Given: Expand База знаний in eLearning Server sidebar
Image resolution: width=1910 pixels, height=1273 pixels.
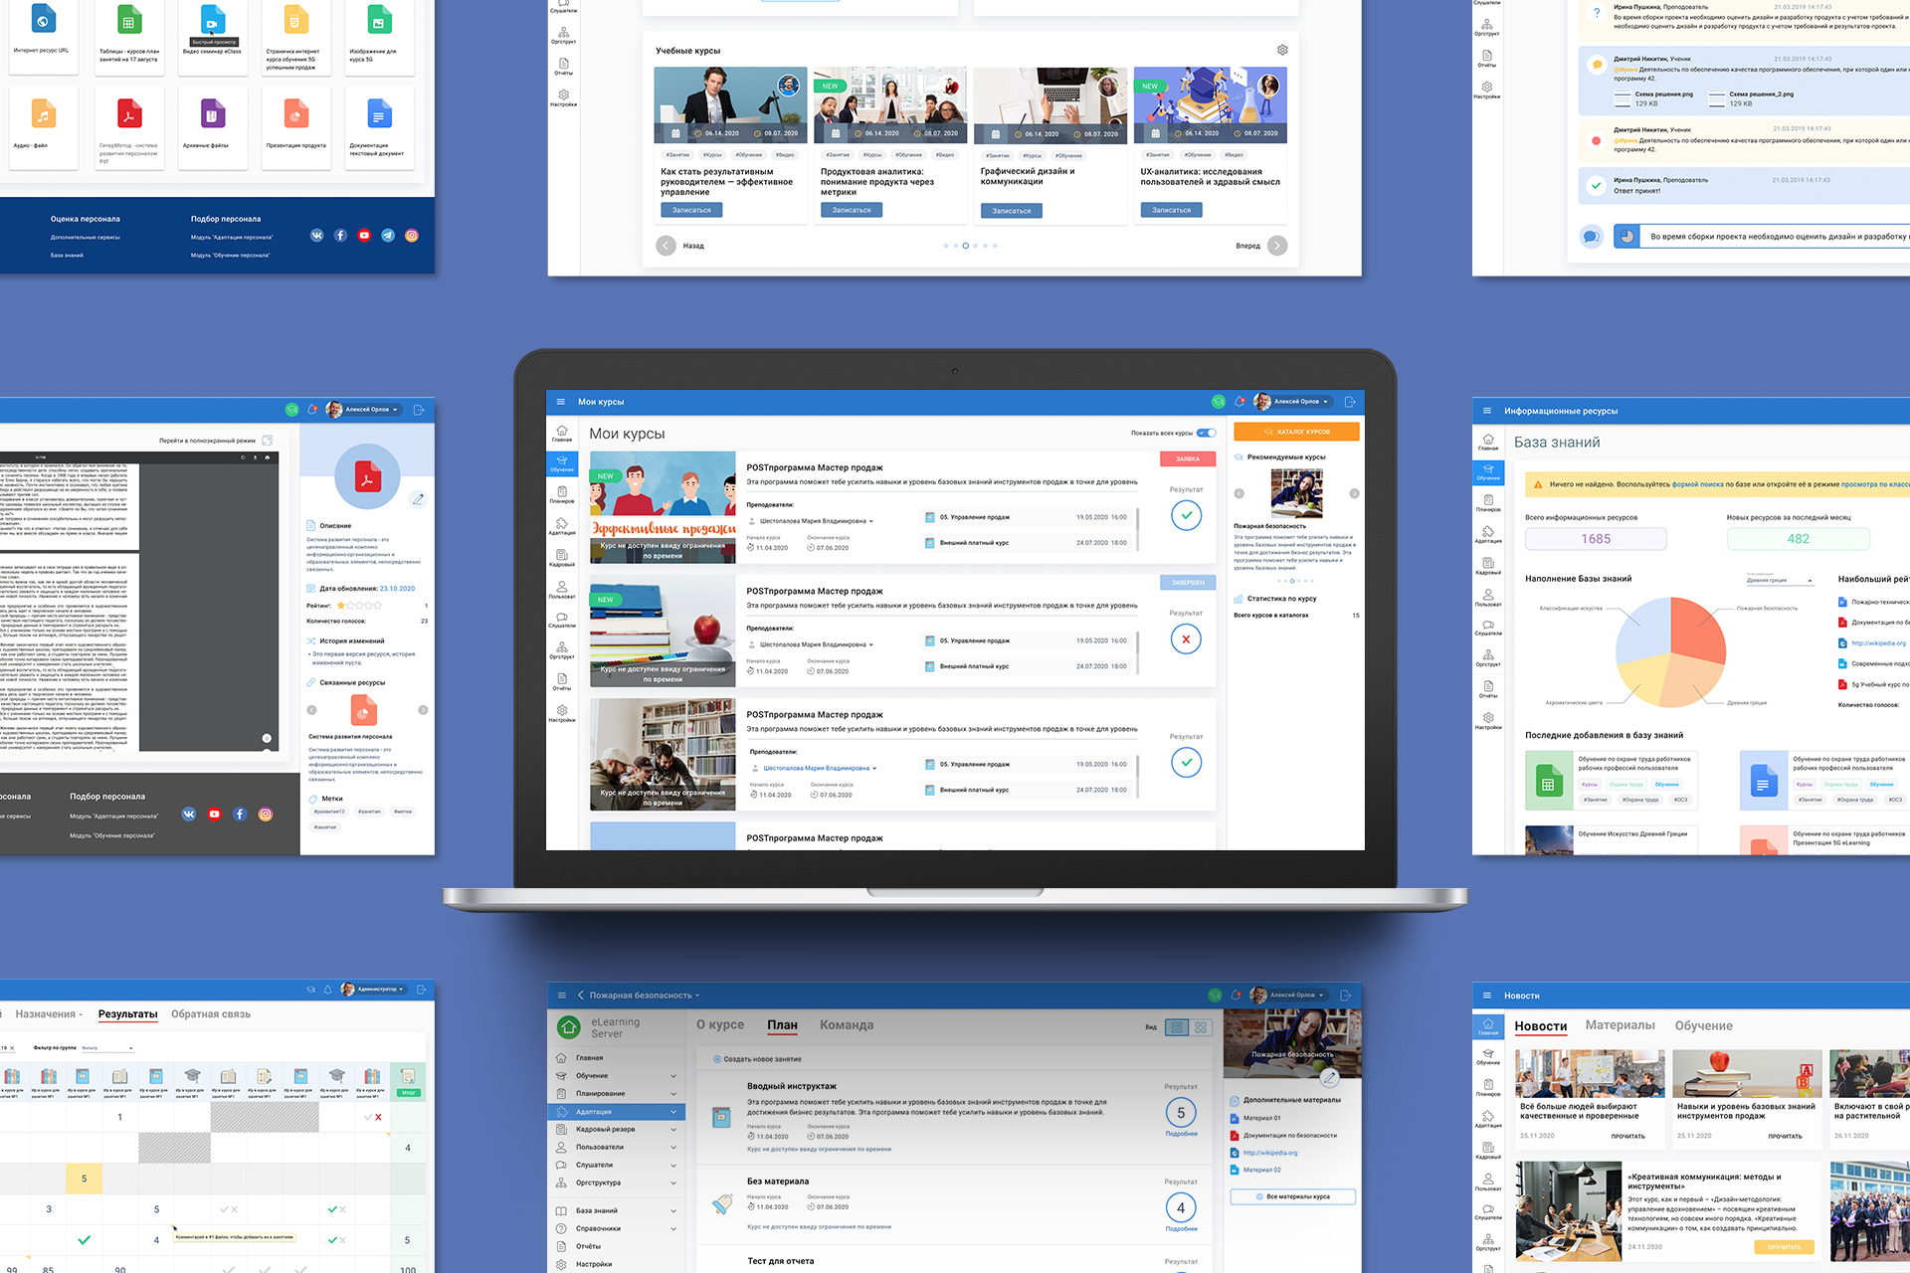Looking at the screenshot, I should 673,1211.
